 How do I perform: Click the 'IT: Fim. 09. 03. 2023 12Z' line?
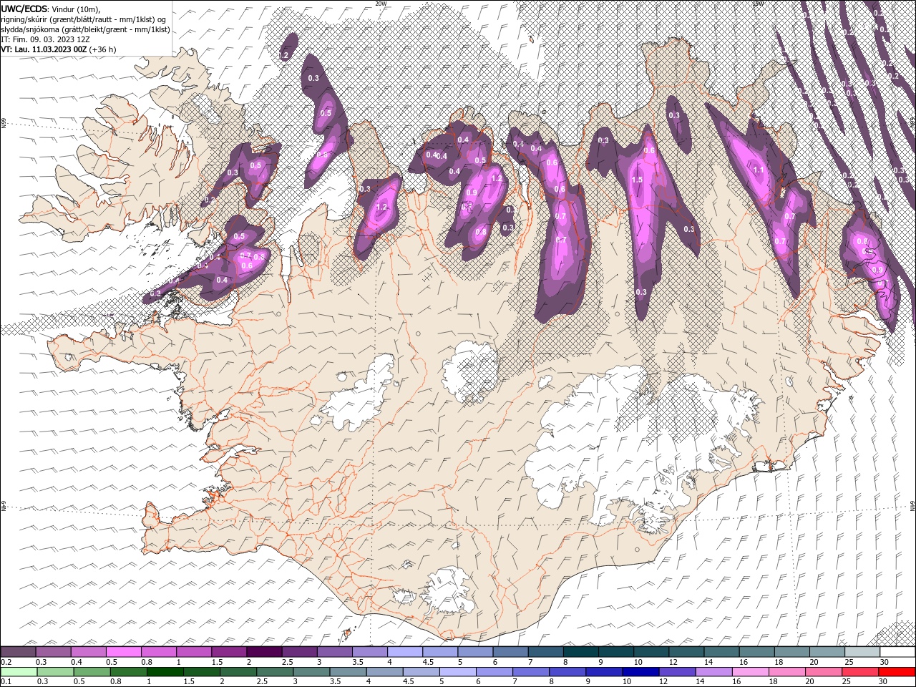tap(44, 39)
